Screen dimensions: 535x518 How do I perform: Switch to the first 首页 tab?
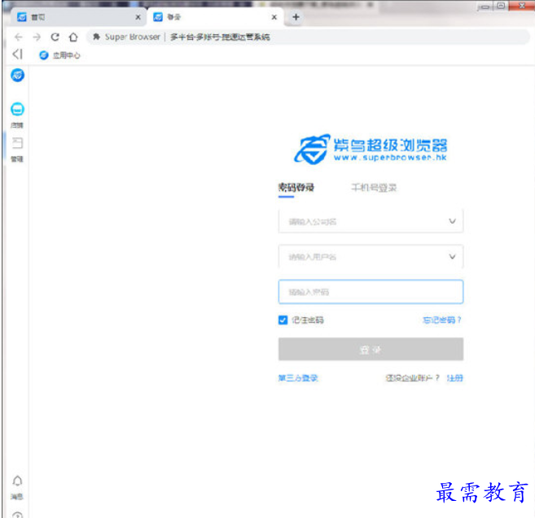(x=78, y=17)
